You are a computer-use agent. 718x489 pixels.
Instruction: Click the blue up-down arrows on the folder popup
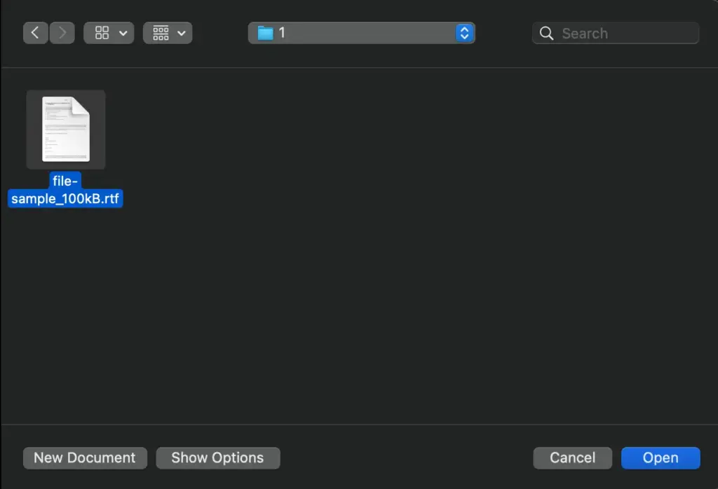(464, 33)
